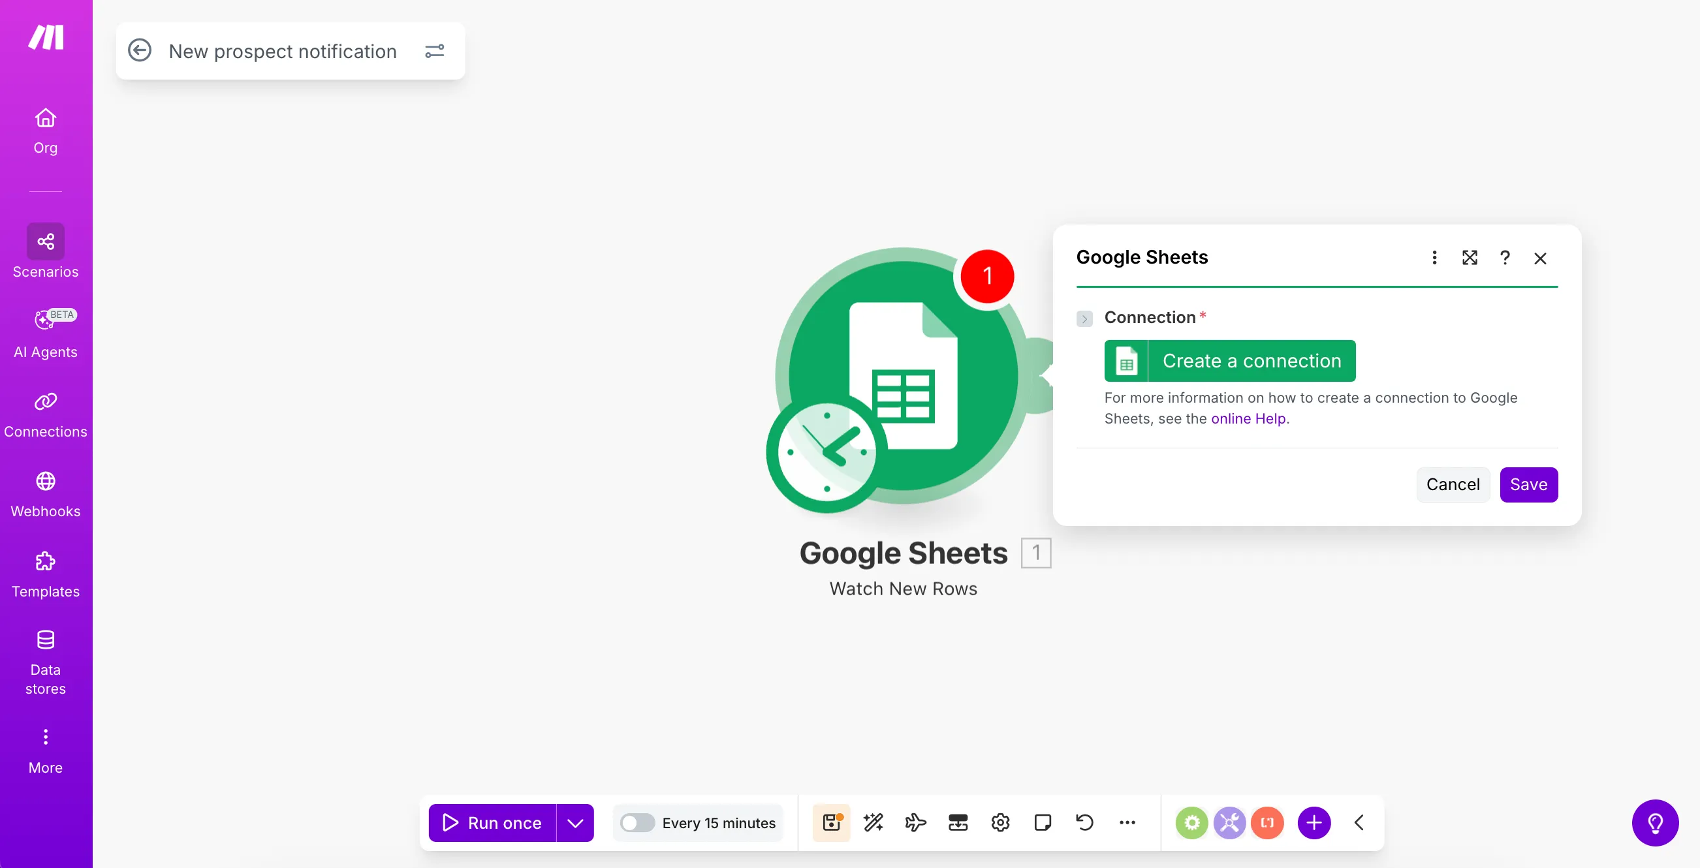This screenshot has width=1700, height=868.
Task: Open the green Flow control tools
Action: point(1191,822)
